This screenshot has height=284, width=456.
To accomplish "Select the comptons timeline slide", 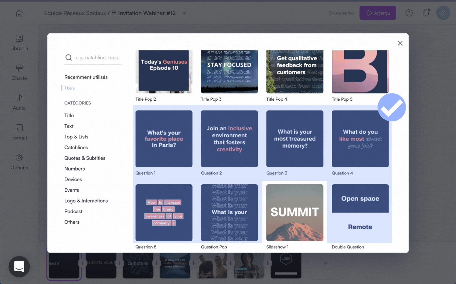I will point(138,265).
